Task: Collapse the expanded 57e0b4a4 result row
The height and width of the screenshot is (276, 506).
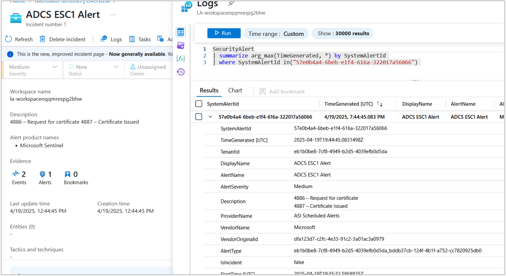Action: pos(210,117)
